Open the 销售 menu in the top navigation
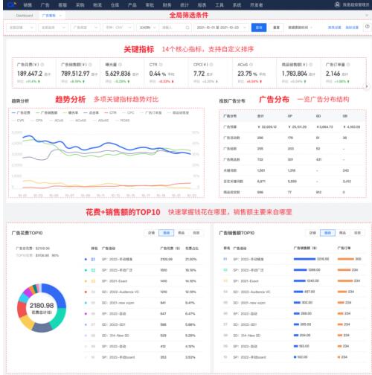The width and height of the screenshot is (372, 375). (x=28, y=5)
